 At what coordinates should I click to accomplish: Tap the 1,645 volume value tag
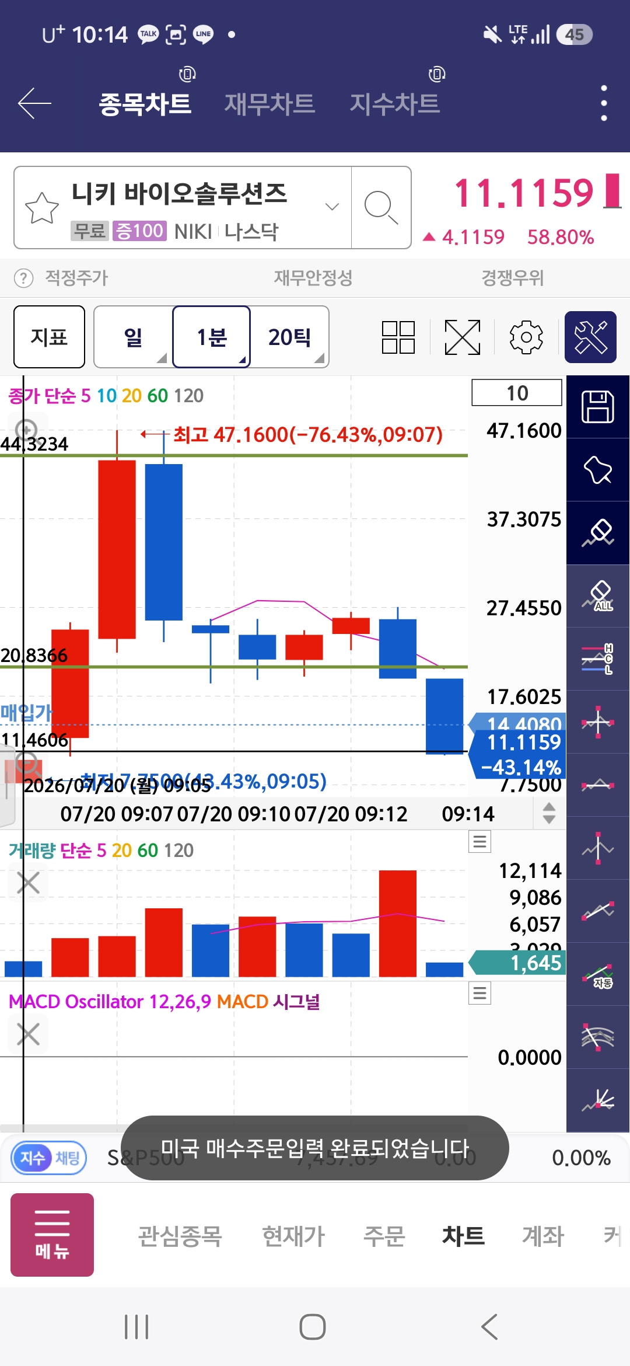517,963
